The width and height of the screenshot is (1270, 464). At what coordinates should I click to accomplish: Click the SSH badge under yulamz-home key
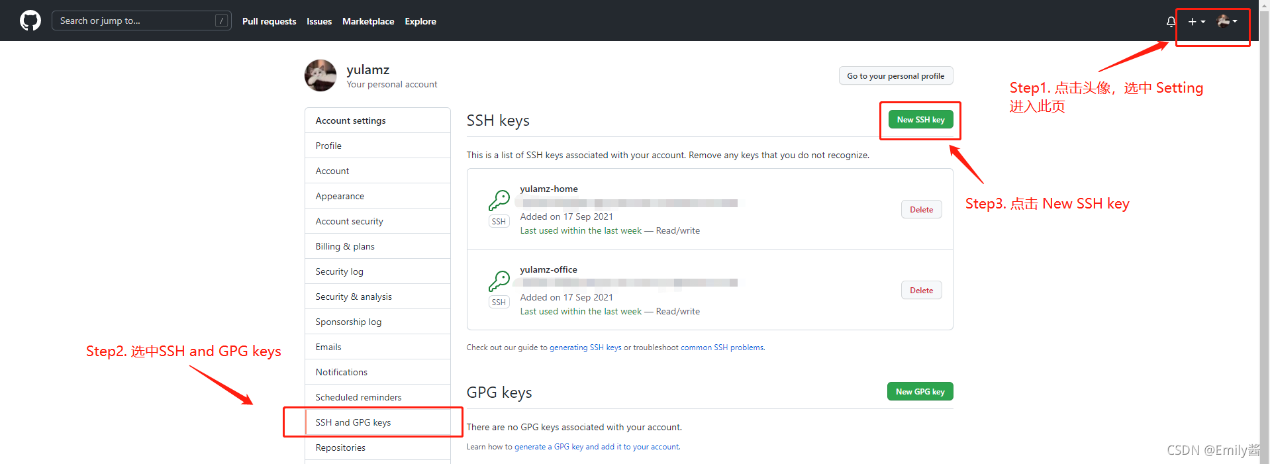tap(499, 222)
